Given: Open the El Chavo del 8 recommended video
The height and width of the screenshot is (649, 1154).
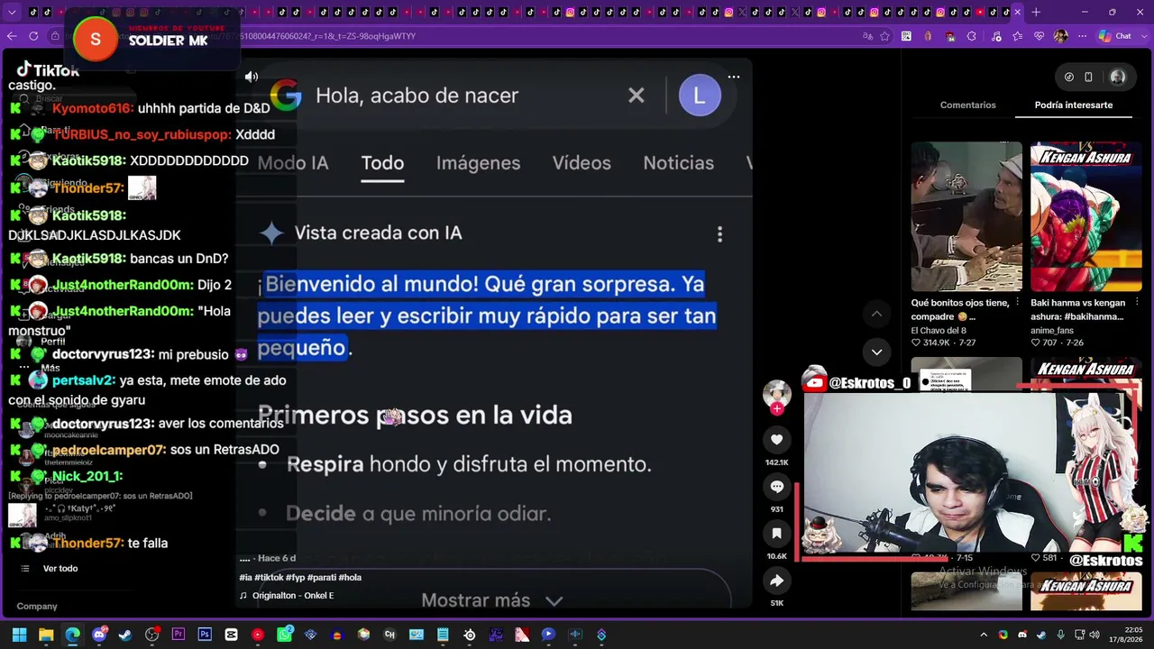Looking at the screenshot, I should pyautogui.click(x=966, y=216).
